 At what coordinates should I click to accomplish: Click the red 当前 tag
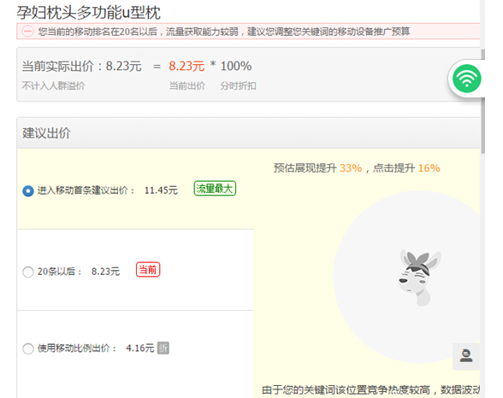pyautogui.click(x=148, y=269)
